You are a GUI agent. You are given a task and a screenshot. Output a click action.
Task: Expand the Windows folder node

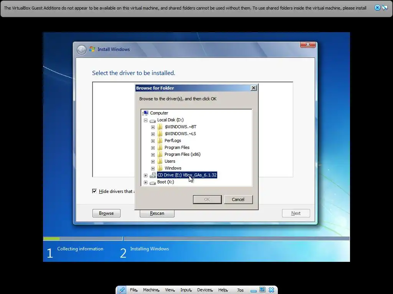point(153,168)
